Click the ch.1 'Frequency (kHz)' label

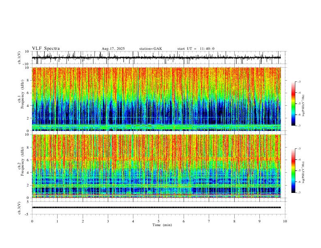(22, 94)
